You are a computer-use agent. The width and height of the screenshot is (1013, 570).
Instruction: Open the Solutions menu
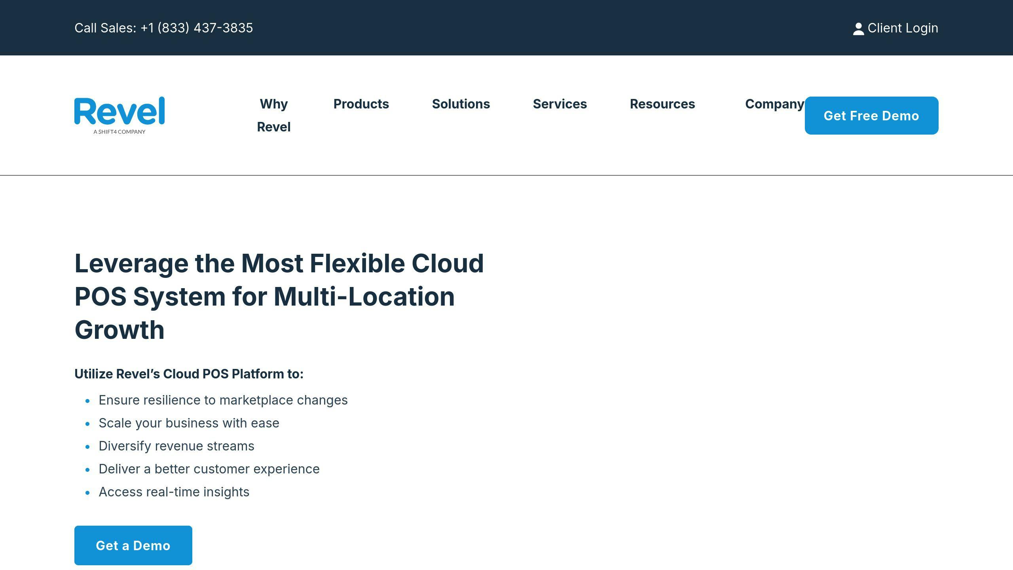point(461,104)
